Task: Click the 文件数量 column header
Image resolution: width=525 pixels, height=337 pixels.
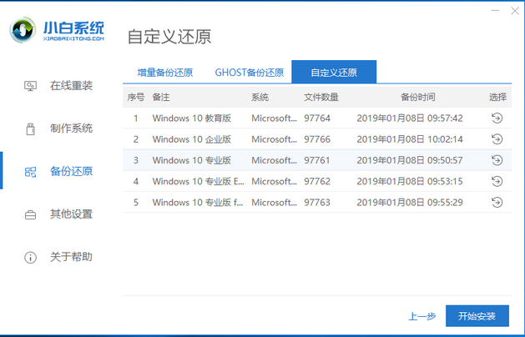Action: 321,98
